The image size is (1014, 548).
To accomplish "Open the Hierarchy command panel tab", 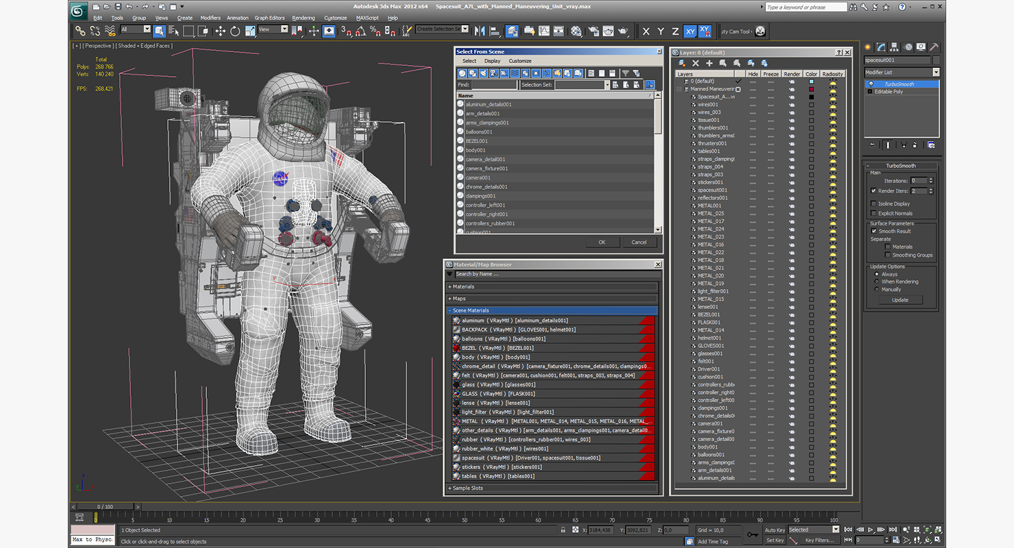I will (894, 47).
